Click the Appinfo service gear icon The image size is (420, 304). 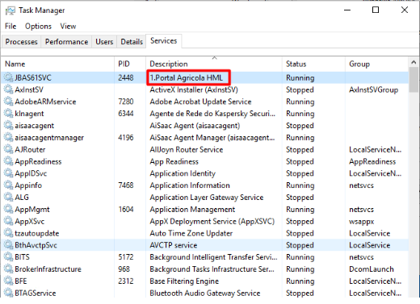(x=8, y=185)
